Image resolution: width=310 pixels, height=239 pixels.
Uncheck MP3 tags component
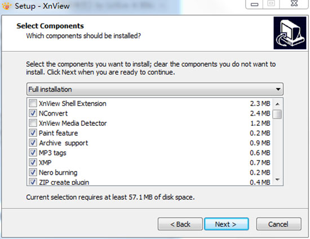33,153
